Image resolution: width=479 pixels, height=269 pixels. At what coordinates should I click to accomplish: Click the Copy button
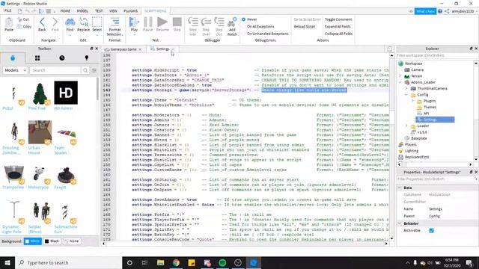pos(24,27)
